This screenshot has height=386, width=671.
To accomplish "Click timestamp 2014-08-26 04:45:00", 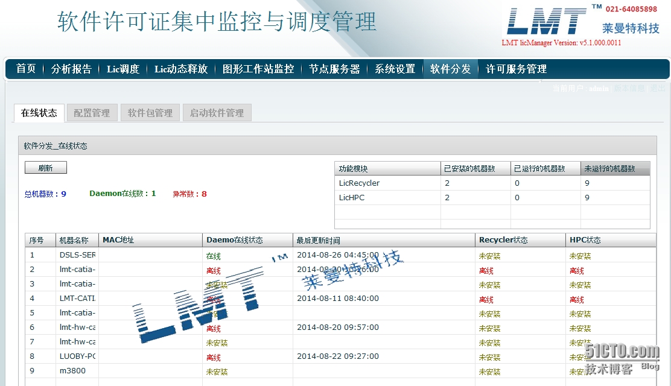I will [x=338, y=255].
